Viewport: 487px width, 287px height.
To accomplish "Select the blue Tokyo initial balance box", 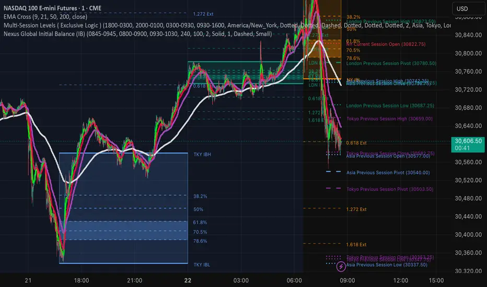I will click(x=123, y=208).
